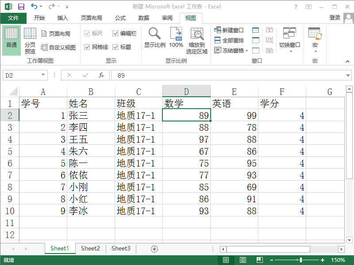Click the zoom in plus button
Viewport: 354px width, 265px height.
323,260
